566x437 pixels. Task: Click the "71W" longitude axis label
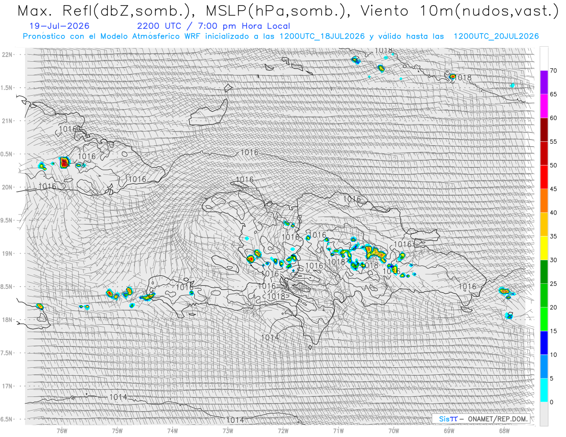tap(338, 431)
